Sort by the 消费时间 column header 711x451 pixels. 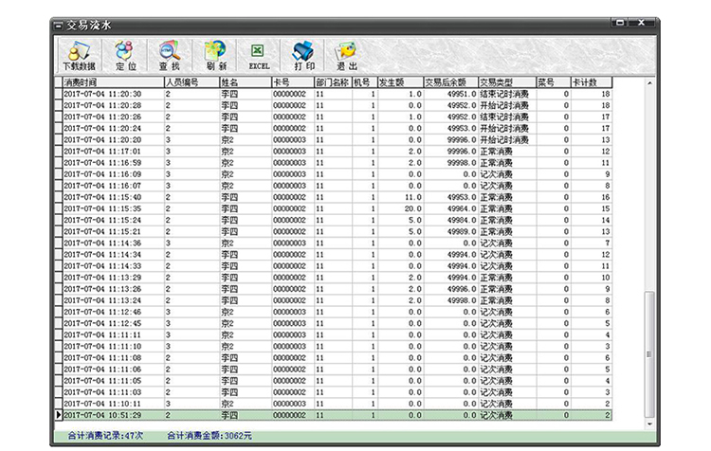click(x=114, y=82)
